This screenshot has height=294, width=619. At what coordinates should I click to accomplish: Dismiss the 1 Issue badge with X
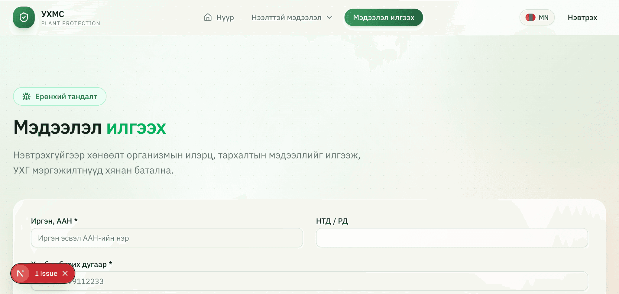[65, 273]
